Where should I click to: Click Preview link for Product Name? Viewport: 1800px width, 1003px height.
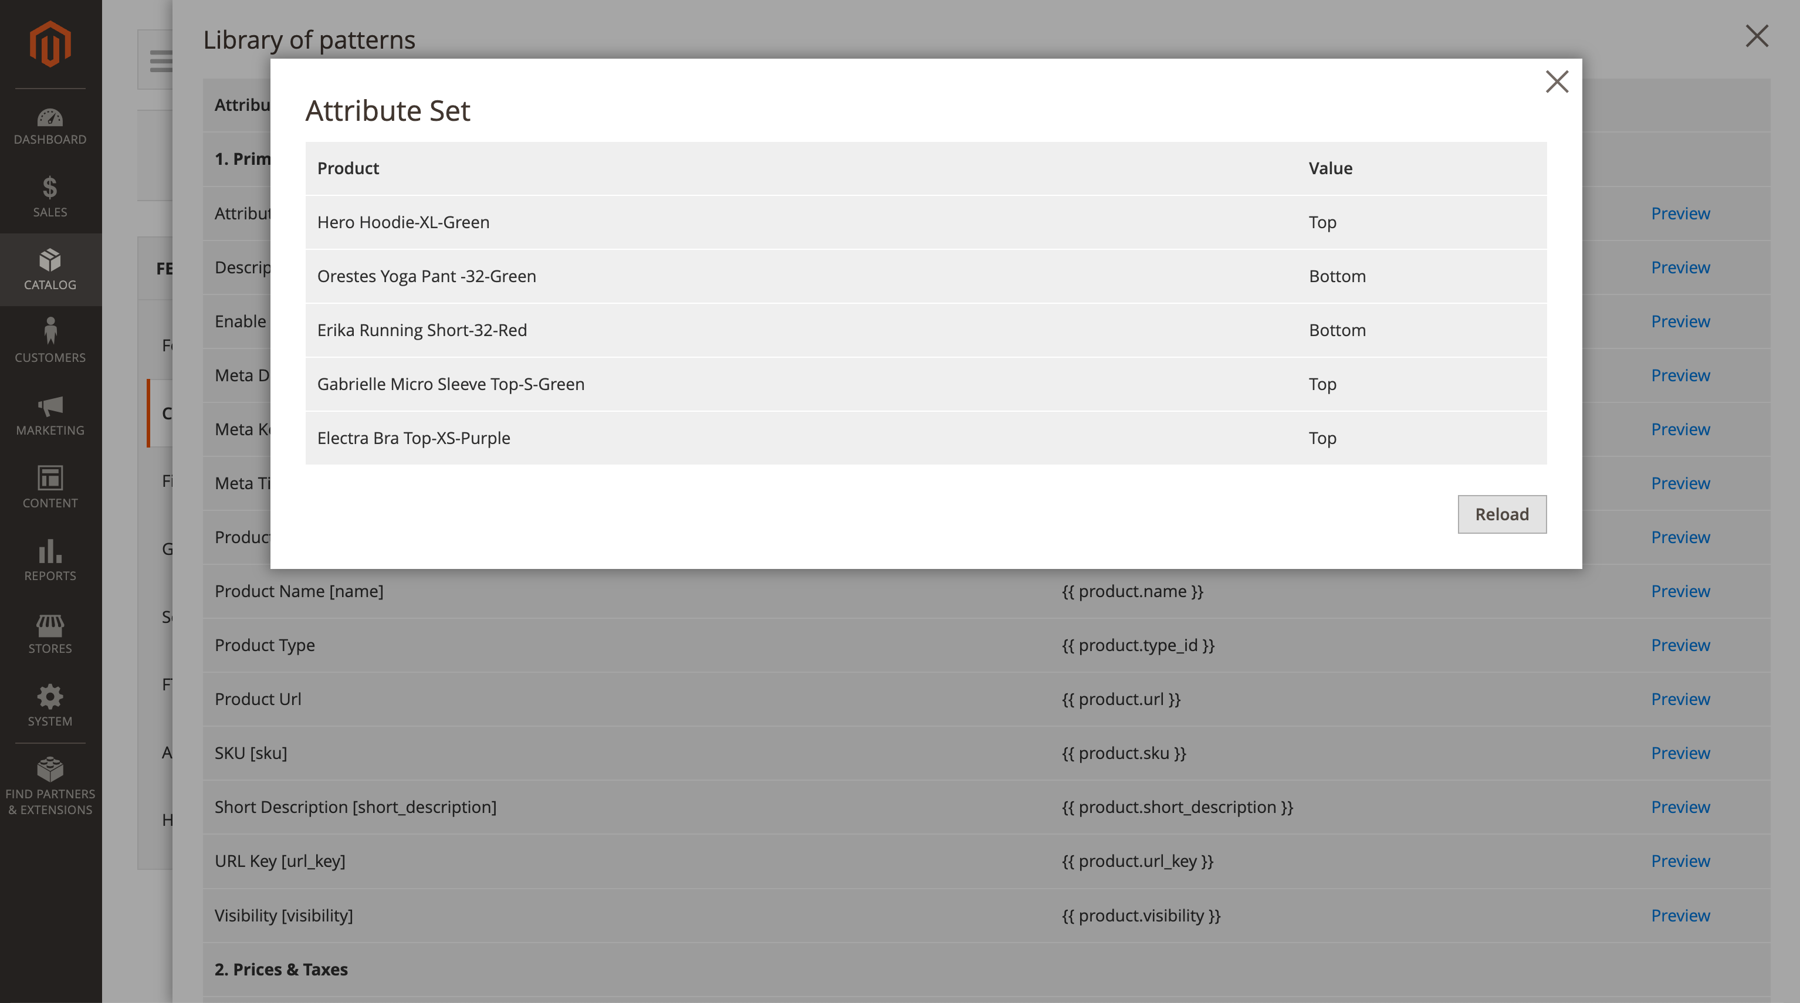[x=1680, y=591]
